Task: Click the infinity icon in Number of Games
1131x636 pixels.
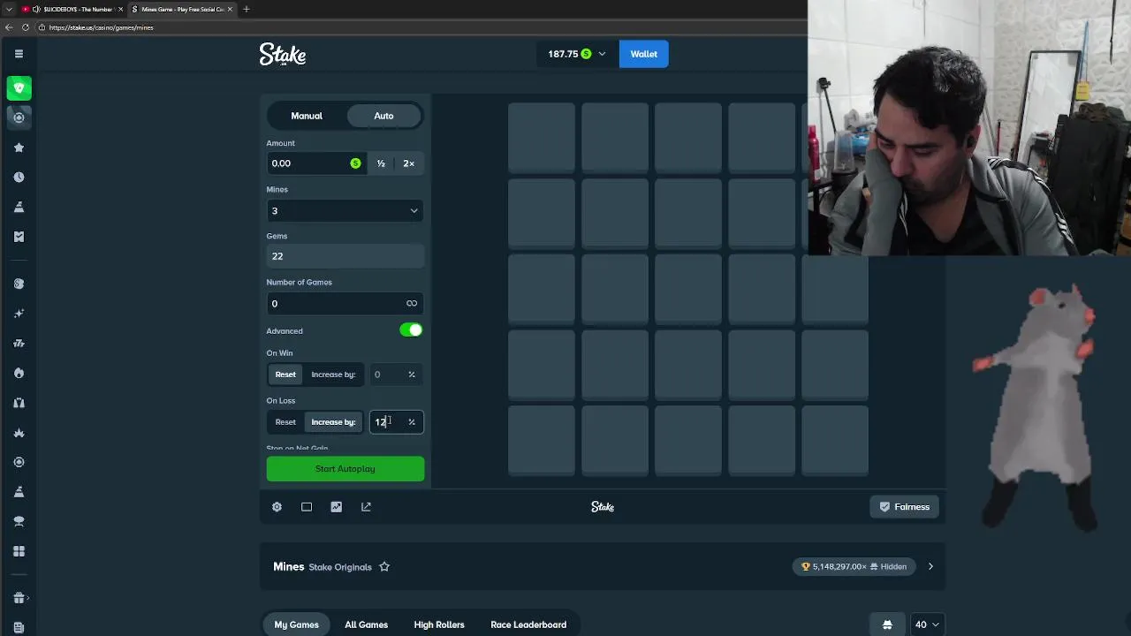Action: (x=412, y=304)
